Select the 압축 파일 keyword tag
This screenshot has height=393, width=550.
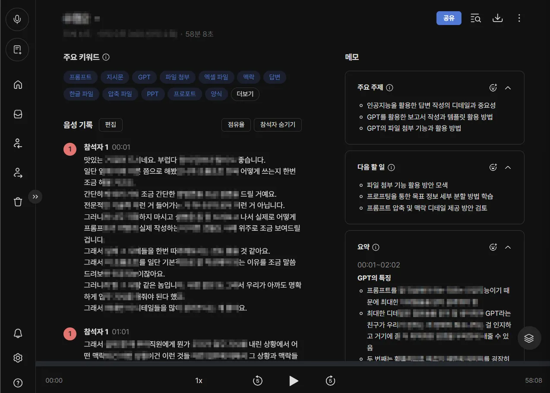tap(120, 94)
